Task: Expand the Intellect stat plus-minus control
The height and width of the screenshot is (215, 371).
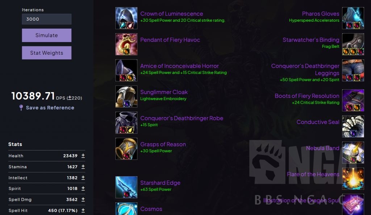Action: pos(83,178)
